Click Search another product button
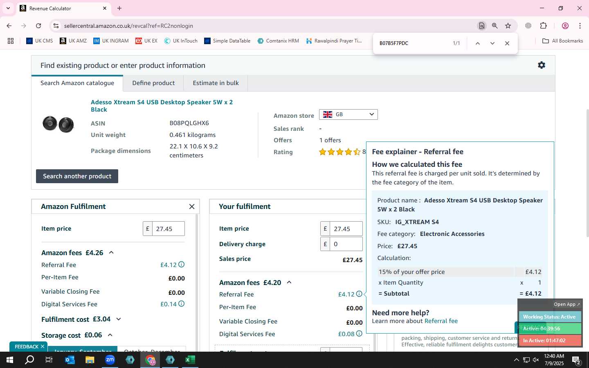Viewport: 589px width, 368px height. click(77, 176)
